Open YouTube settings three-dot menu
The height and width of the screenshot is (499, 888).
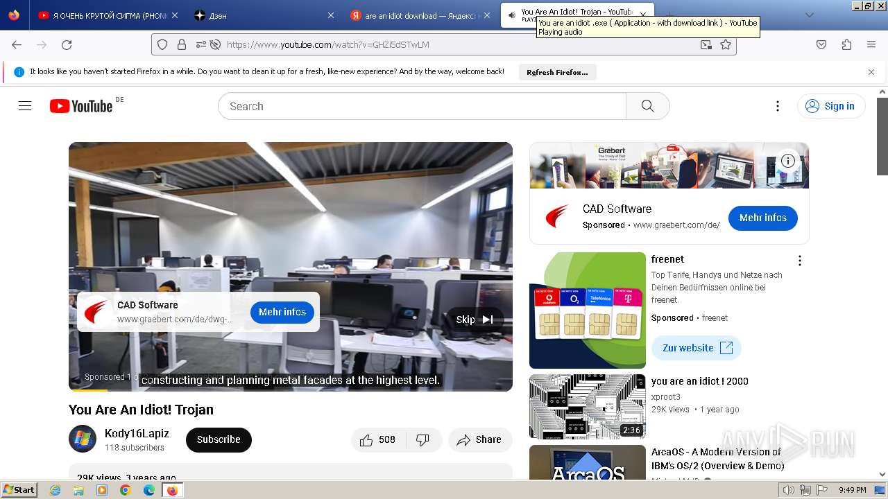(x=778, y=106)
